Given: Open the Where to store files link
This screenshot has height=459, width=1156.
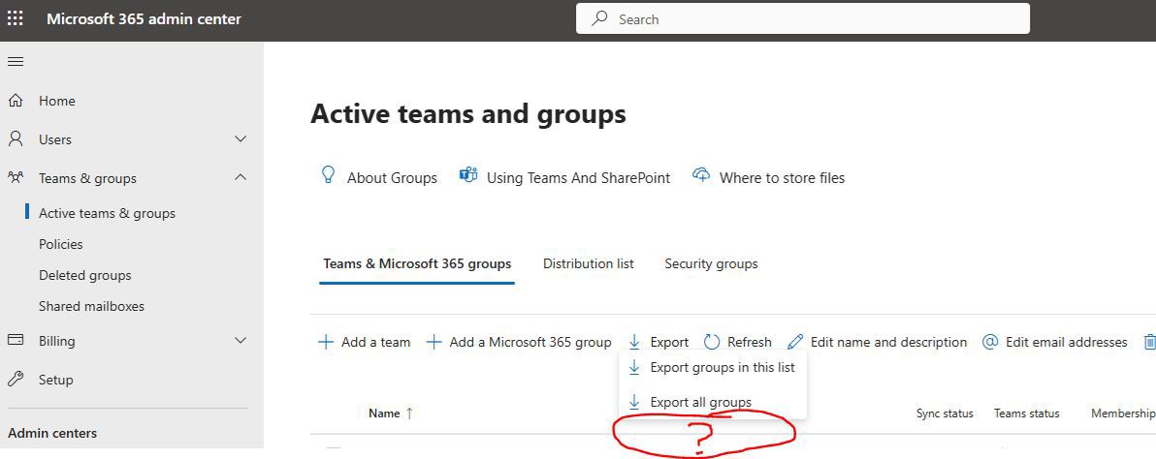Looking at the screenshot, I should pos(783,178).
